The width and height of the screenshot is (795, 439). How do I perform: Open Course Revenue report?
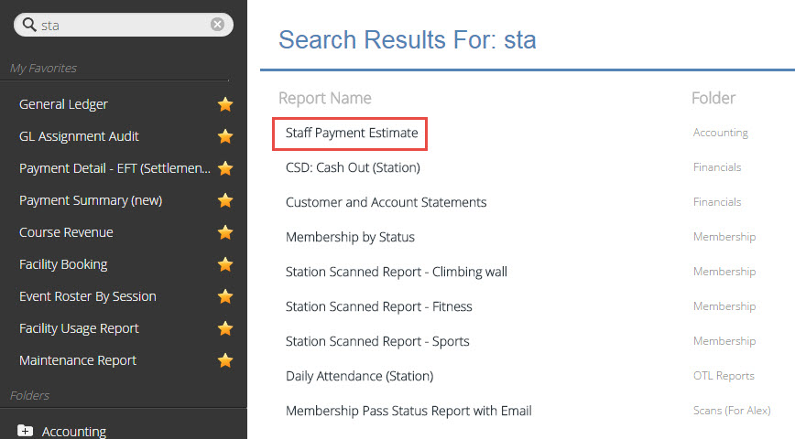coord(66,232)
